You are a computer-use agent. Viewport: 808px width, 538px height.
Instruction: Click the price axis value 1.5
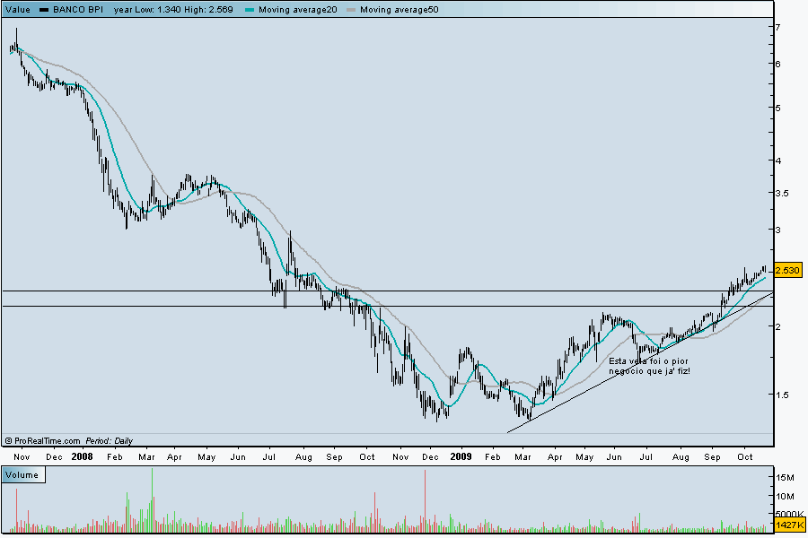click(x=782, y=395)
